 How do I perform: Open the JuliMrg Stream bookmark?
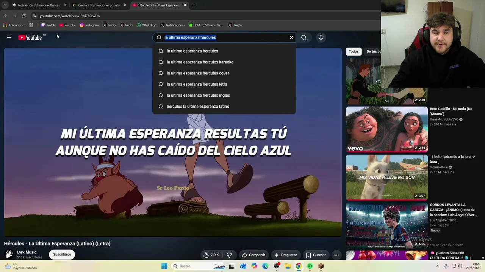click(x=206, y=25)
